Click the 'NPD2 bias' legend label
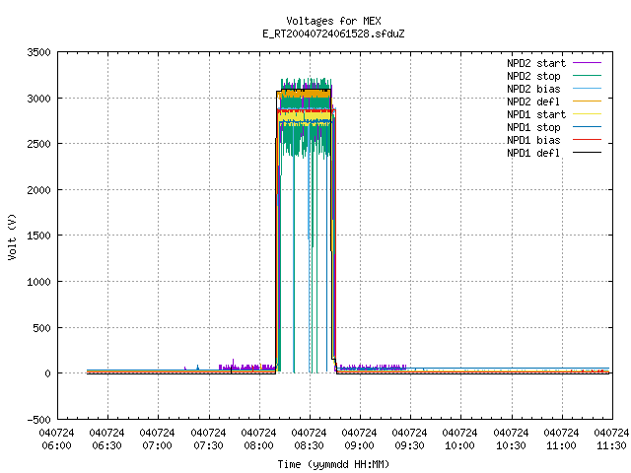631x473 pixels. (533, 89)
